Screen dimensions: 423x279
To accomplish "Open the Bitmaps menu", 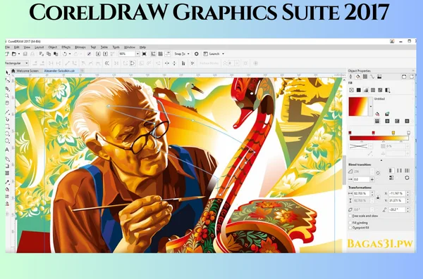I will click(80, 47).
